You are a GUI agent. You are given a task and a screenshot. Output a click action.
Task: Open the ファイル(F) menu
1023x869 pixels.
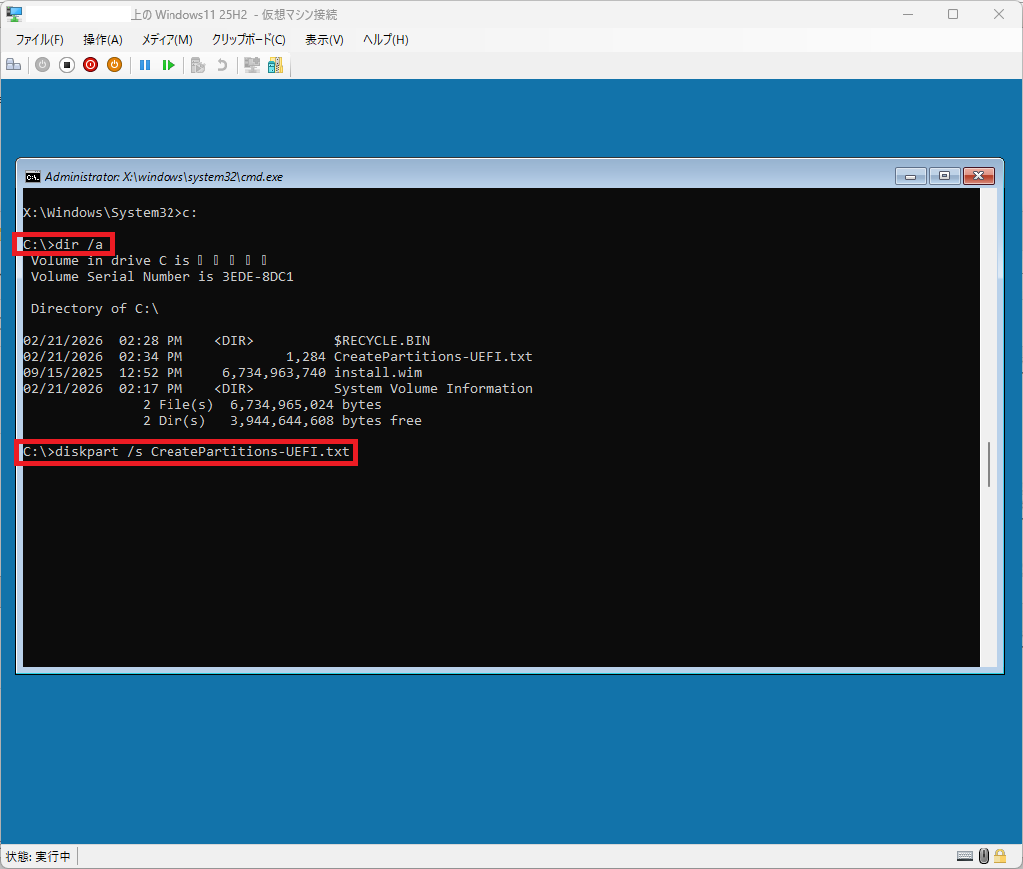39,40
